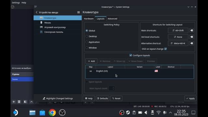Reset the keyboard settings changes
This screenshot has width=208, height=117.
tap(116, 98)
